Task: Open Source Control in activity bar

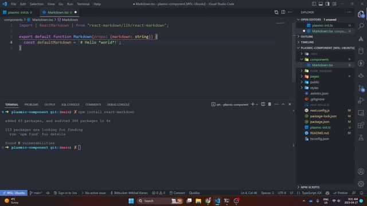Action: (x=361, y=88)
